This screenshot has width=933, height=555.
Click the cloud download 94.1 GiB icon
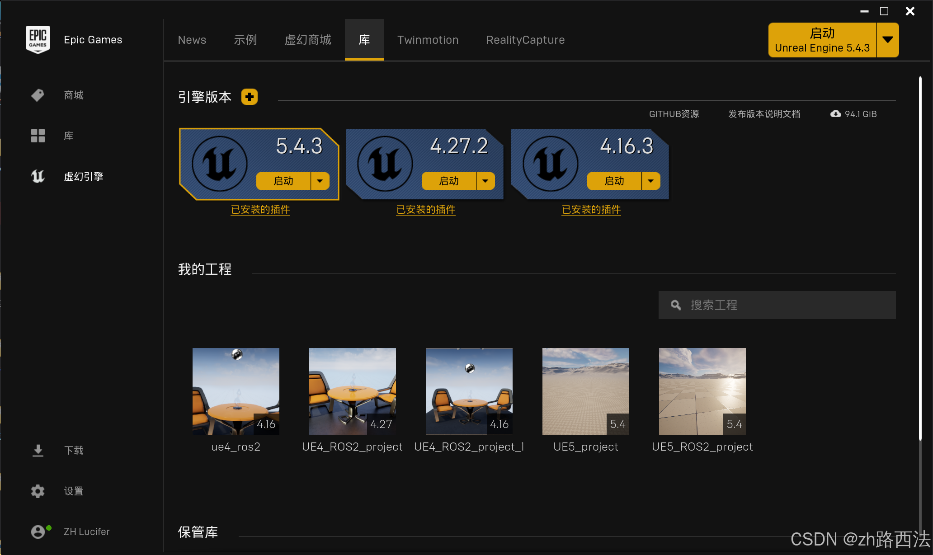coord(836,114)
